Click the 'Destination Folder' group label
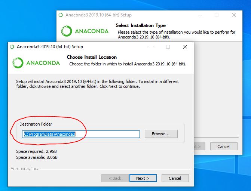 (36, 124)
